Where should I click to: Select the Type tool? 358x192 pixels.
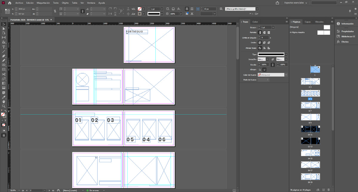tap(4, 47)
